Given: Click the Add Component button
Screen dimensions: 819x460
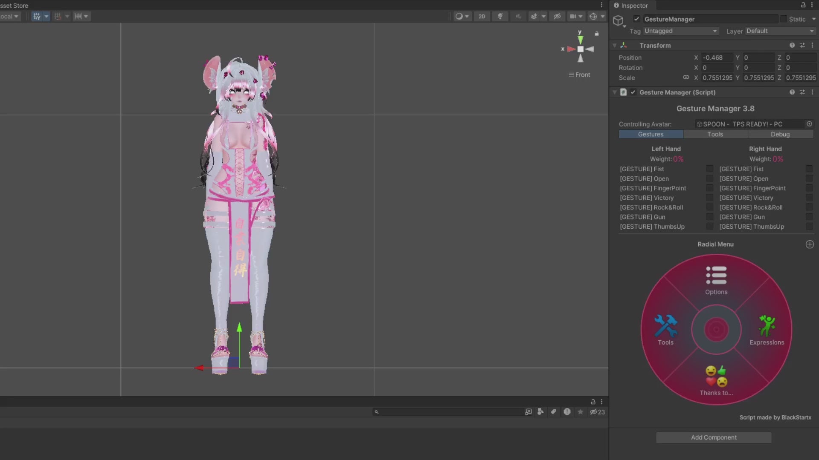Looking at the screenshot, I should click(x=714, y=437).
